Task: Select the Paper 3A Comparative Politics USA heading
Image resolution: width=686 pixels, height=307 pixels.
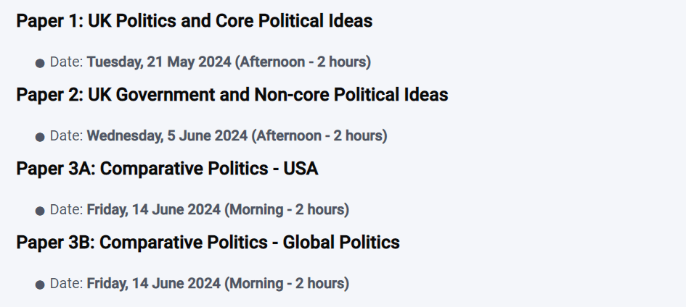Action: tap(167, 168)
